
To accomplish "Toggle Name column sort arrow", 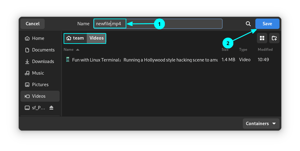I will (x=77, y=50).
